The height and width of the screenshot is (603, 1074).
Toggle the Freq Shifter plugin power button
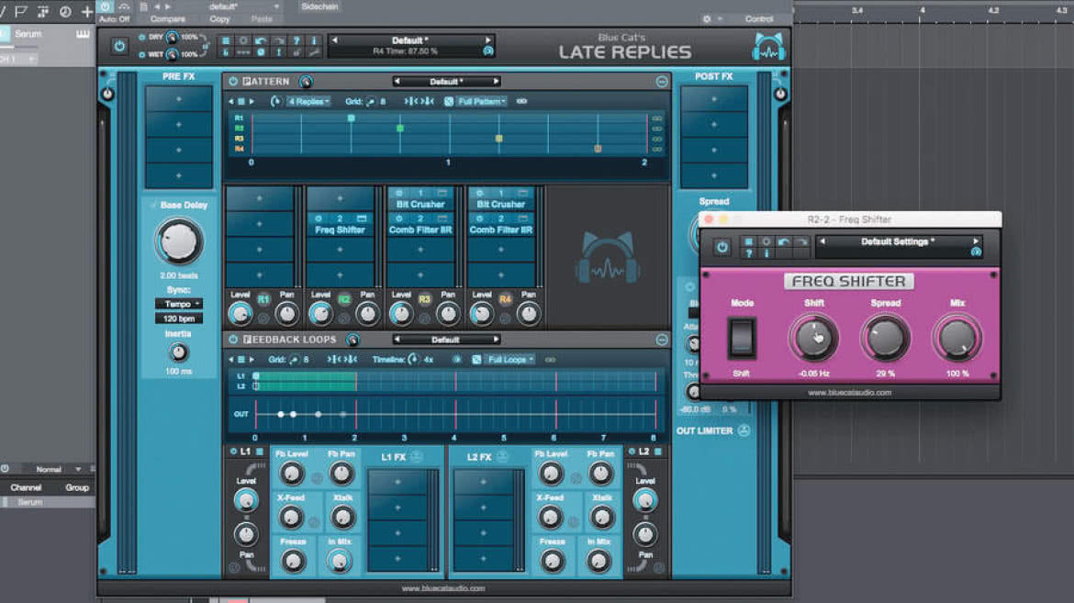(722, 248)
